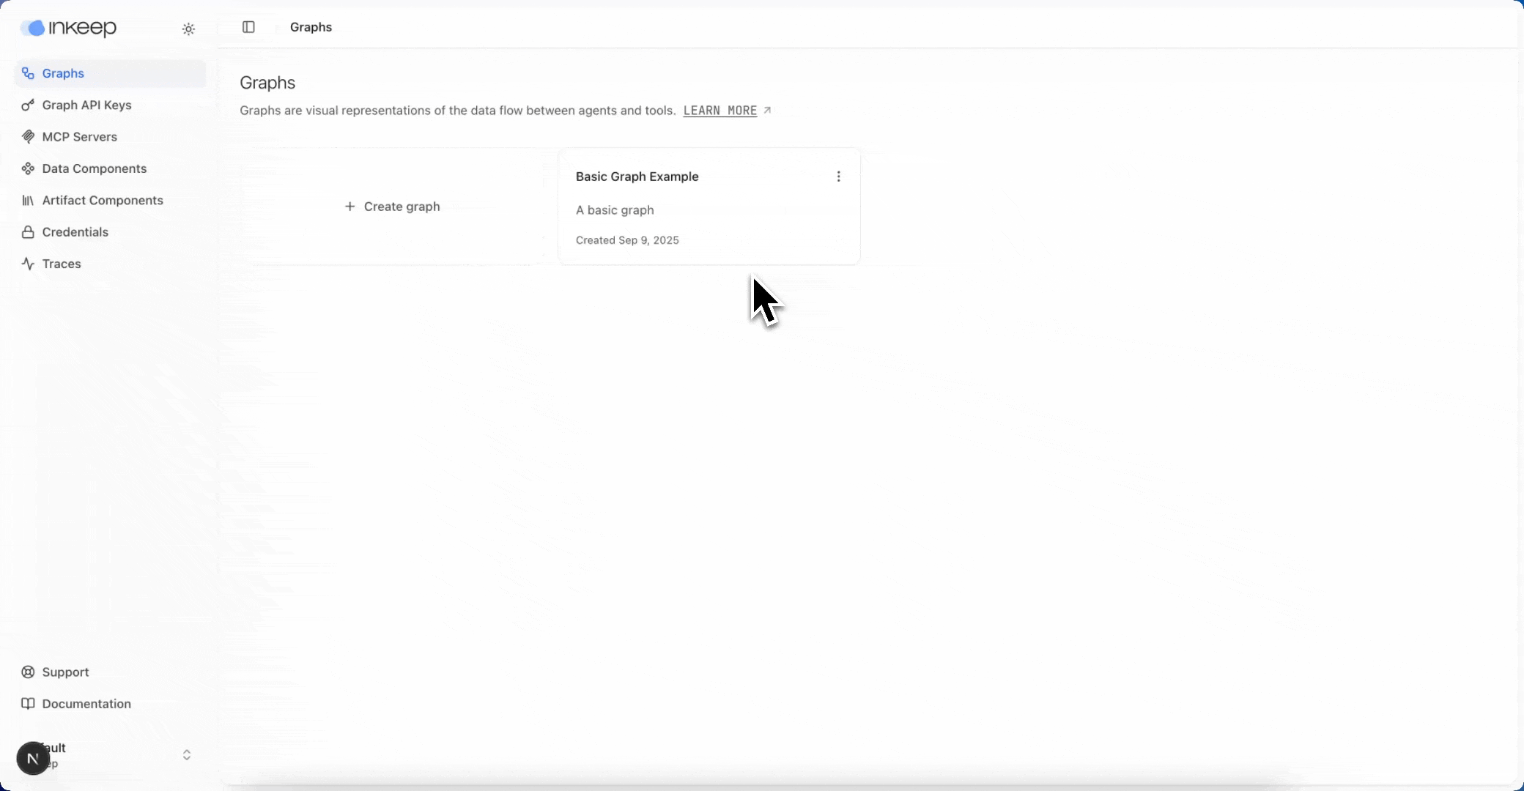1524x791 pixels.
Task: Click the Artifact Components library icon
Action: pos(28,201)
